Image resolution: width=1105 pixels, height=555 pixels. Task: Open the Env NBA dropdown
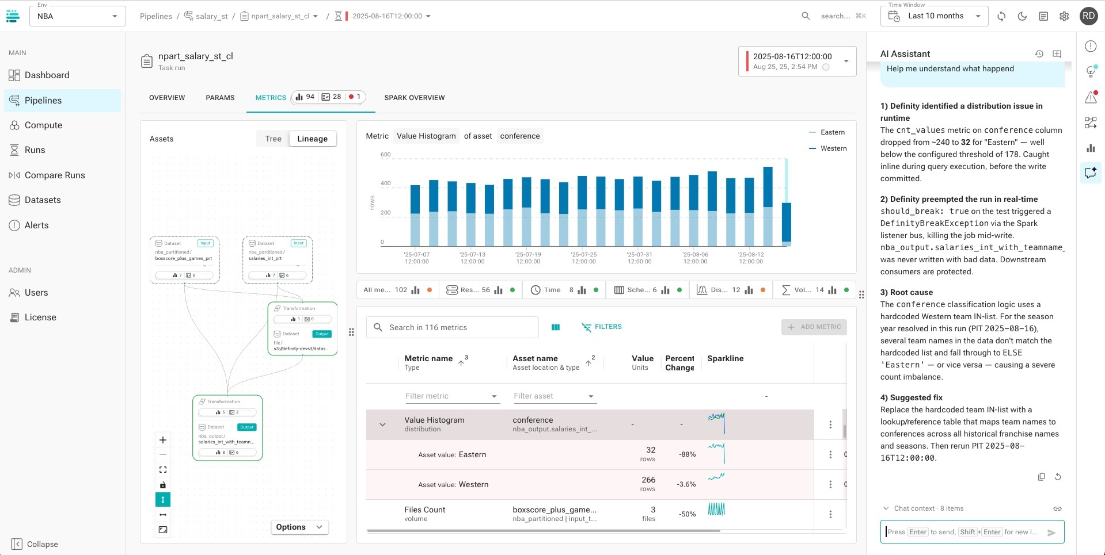click(x=78, y=16)
